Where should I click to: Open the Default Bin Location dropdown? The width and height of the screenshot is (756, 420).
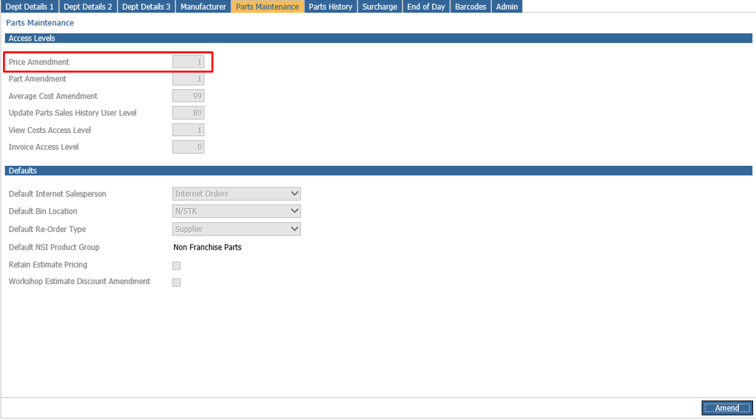236,211
